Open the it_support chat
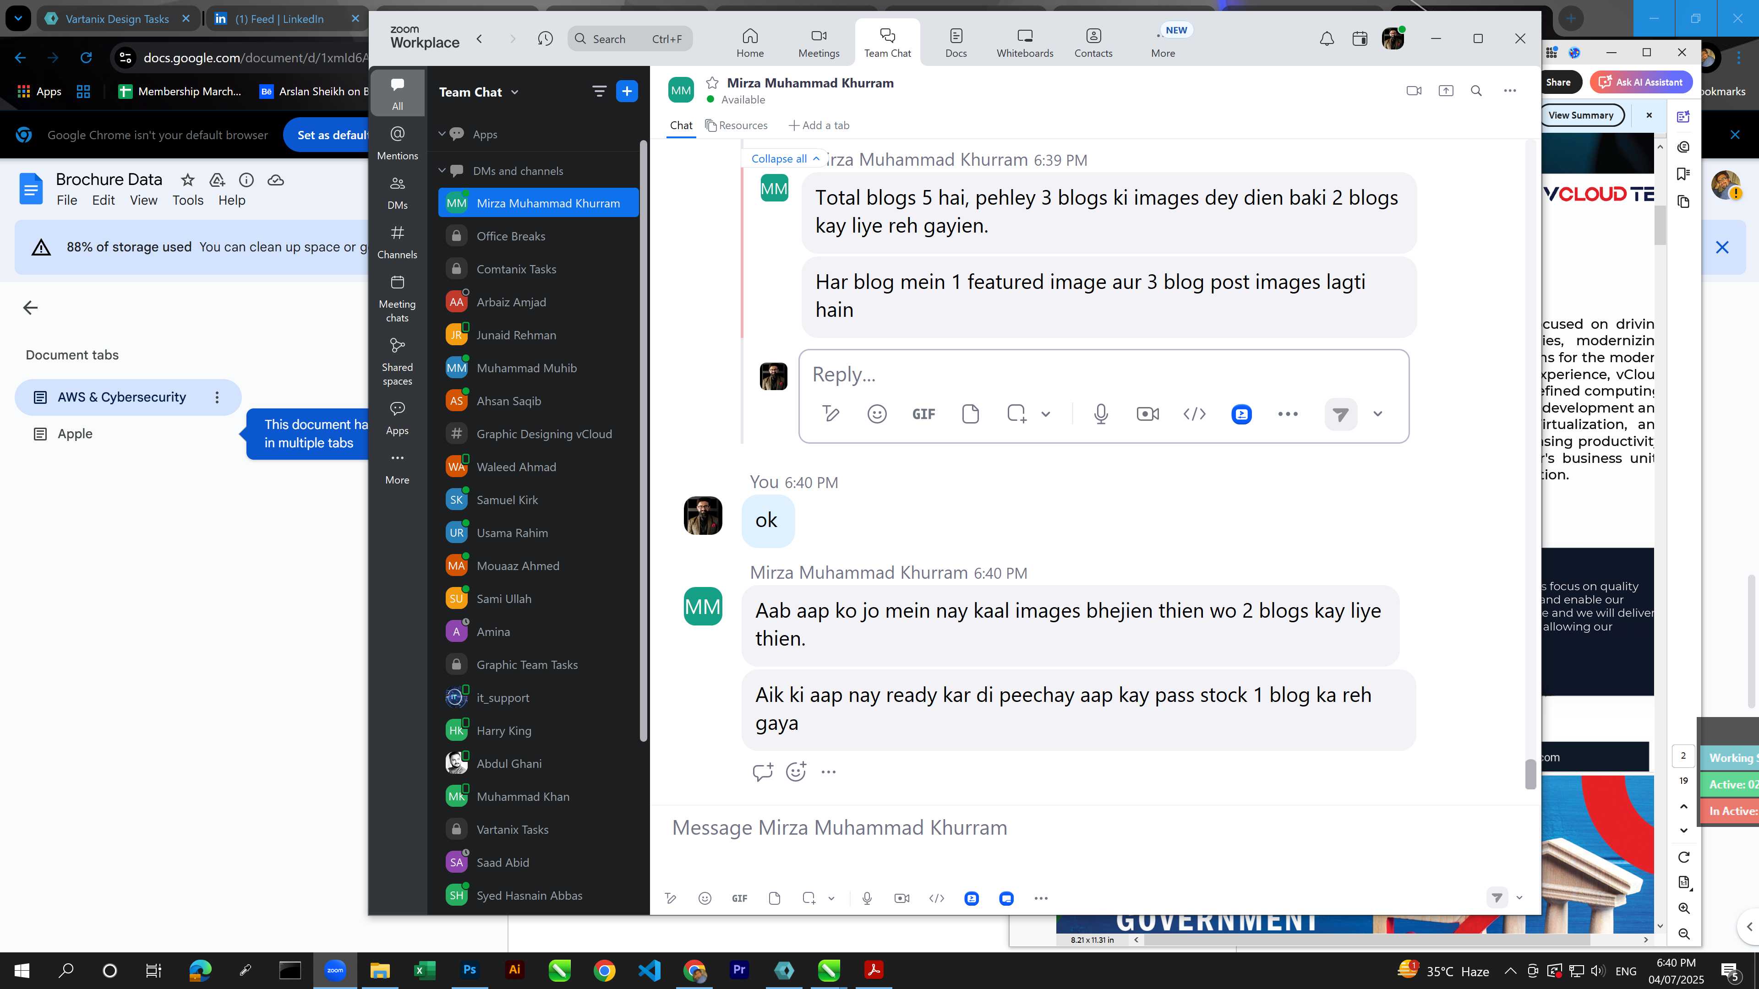 (x=538, y=697)
